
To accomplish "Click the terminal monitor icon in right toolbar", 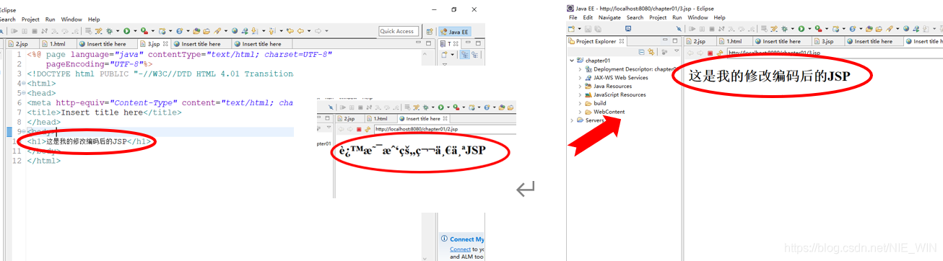I will pyautogui.click(x=627, y=29).
